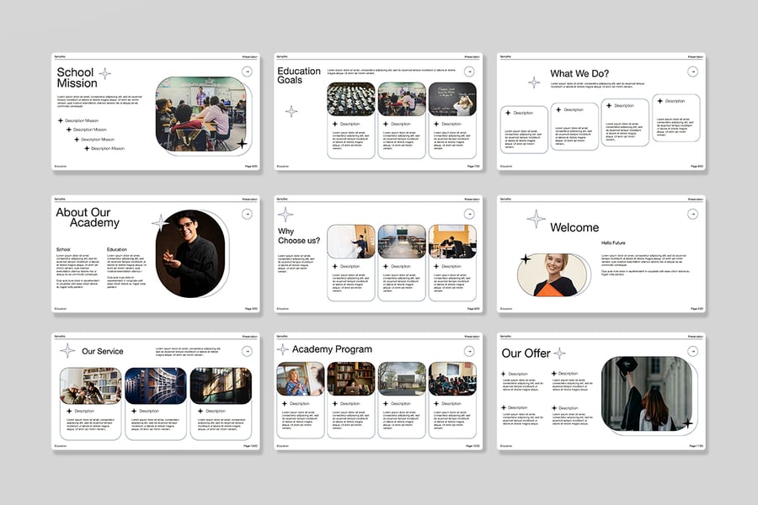Click the outlined star beside School Mission title

pos(105,73)
